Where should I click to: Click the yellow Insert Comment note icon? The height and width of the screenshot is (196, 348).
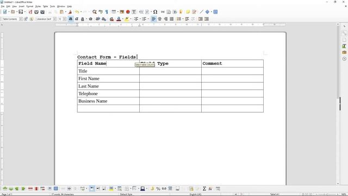[x=188, y=12]
